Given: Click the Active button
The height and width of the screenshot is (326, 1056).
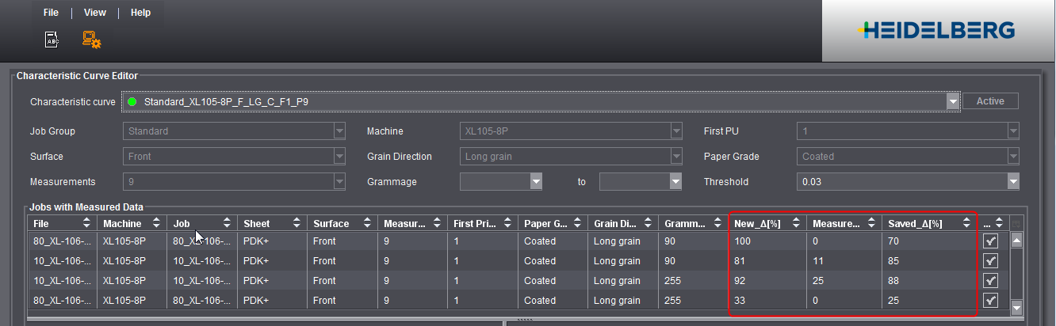Looking at the screenshot, I should click(990, 101).
